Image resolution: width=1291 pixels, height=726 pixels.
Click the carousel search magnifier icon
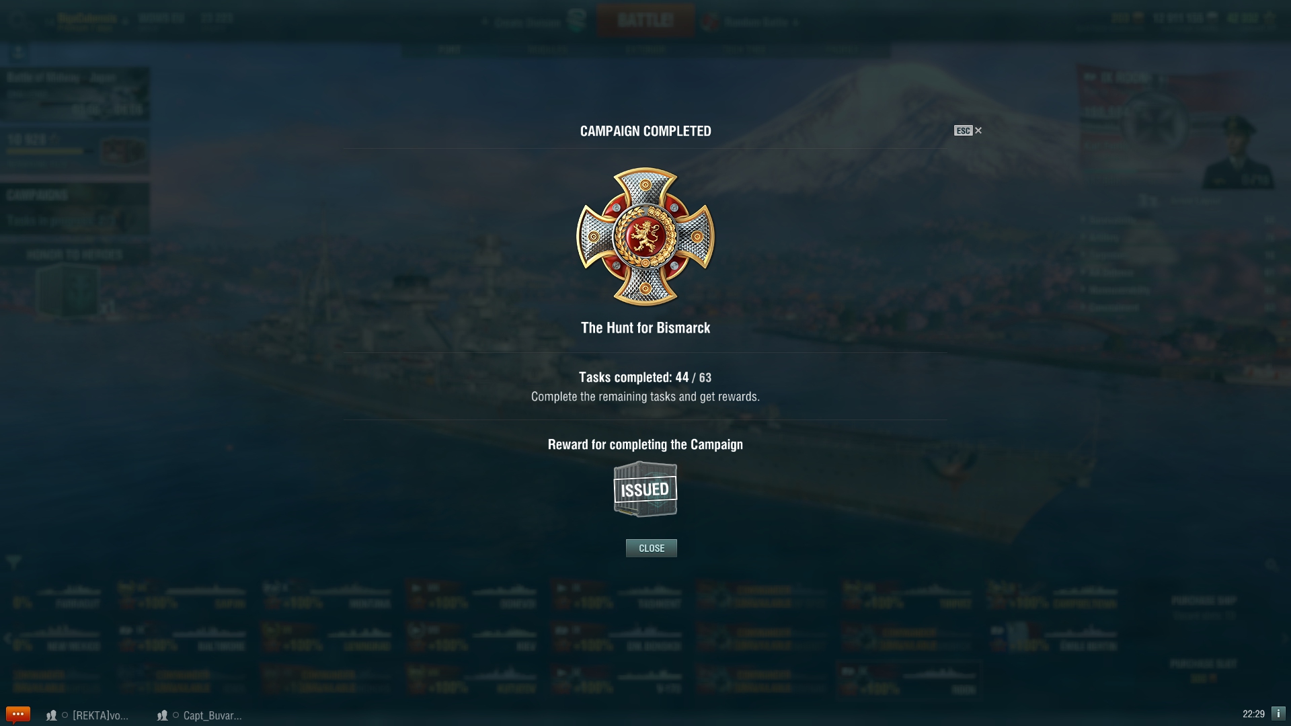[1271, 565]
